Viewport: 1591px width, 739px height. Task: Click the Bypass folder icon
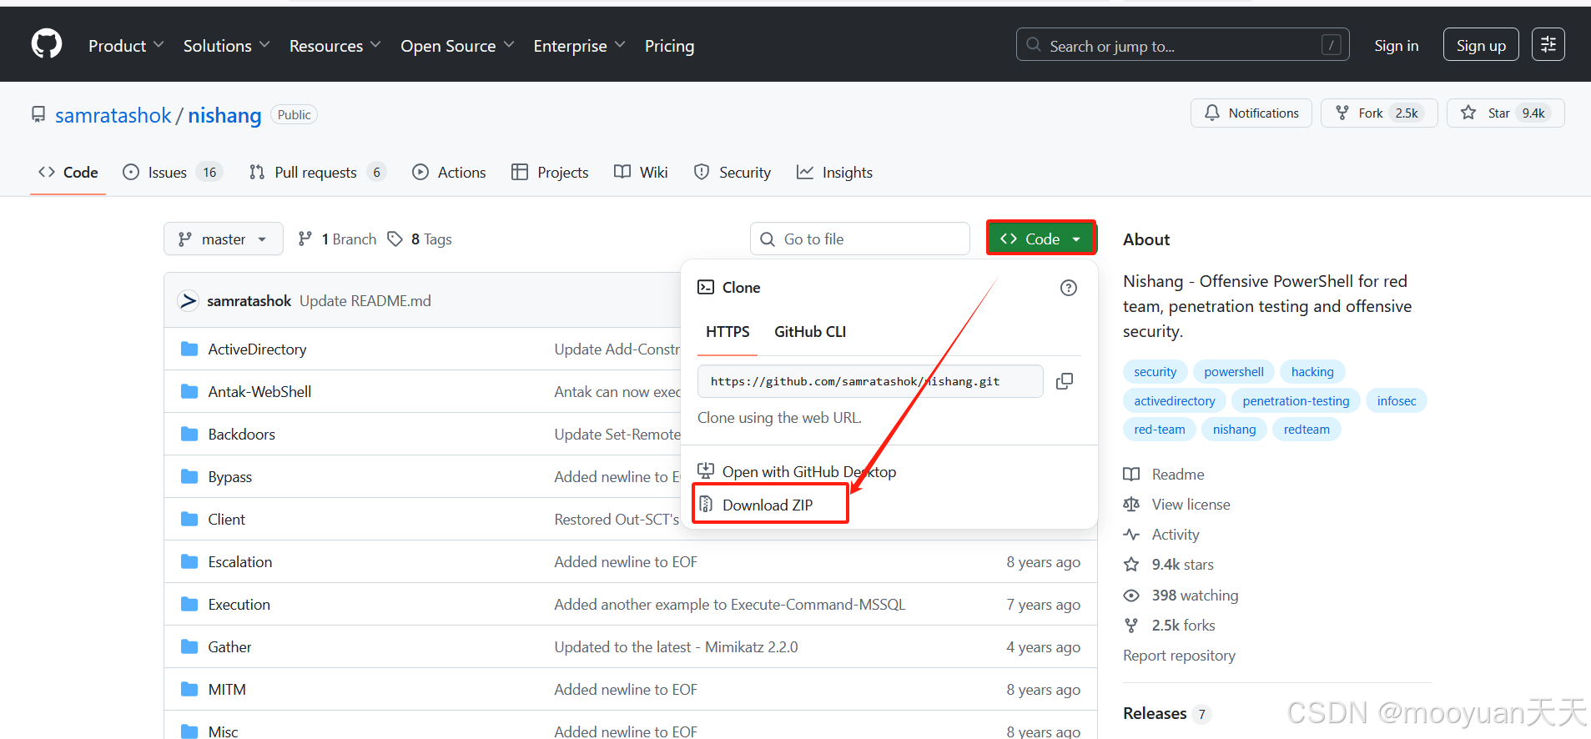[189, 476]
